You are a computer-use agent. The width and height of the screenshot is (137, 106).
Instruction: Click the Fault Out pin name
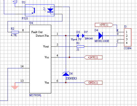coord(37,32)
